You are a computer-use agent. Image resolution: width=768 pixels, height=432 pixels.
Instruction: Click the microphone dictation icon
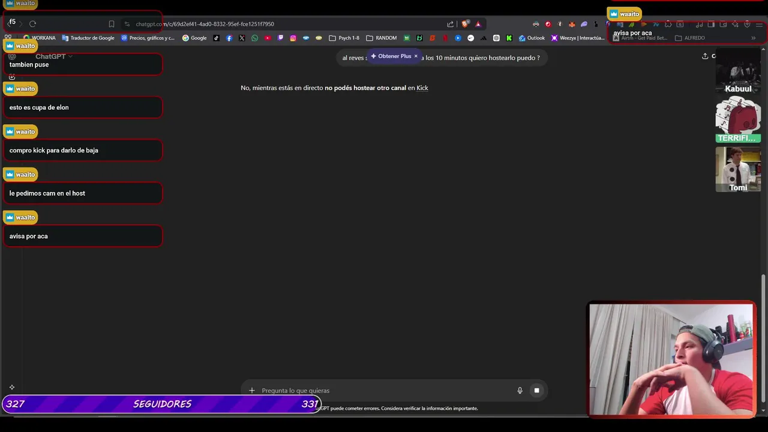tap(520, 391)
